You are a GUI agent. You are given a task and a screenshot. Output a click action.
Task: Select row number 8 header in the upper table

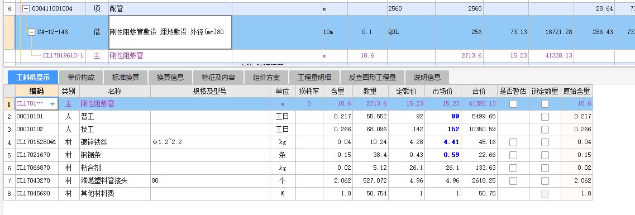click(x=9, y=9)
